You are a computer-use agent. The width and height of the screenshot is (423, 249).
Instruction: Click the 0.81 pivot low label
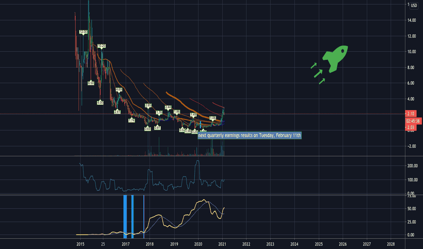pyautogui.click(x=157, y=128)
